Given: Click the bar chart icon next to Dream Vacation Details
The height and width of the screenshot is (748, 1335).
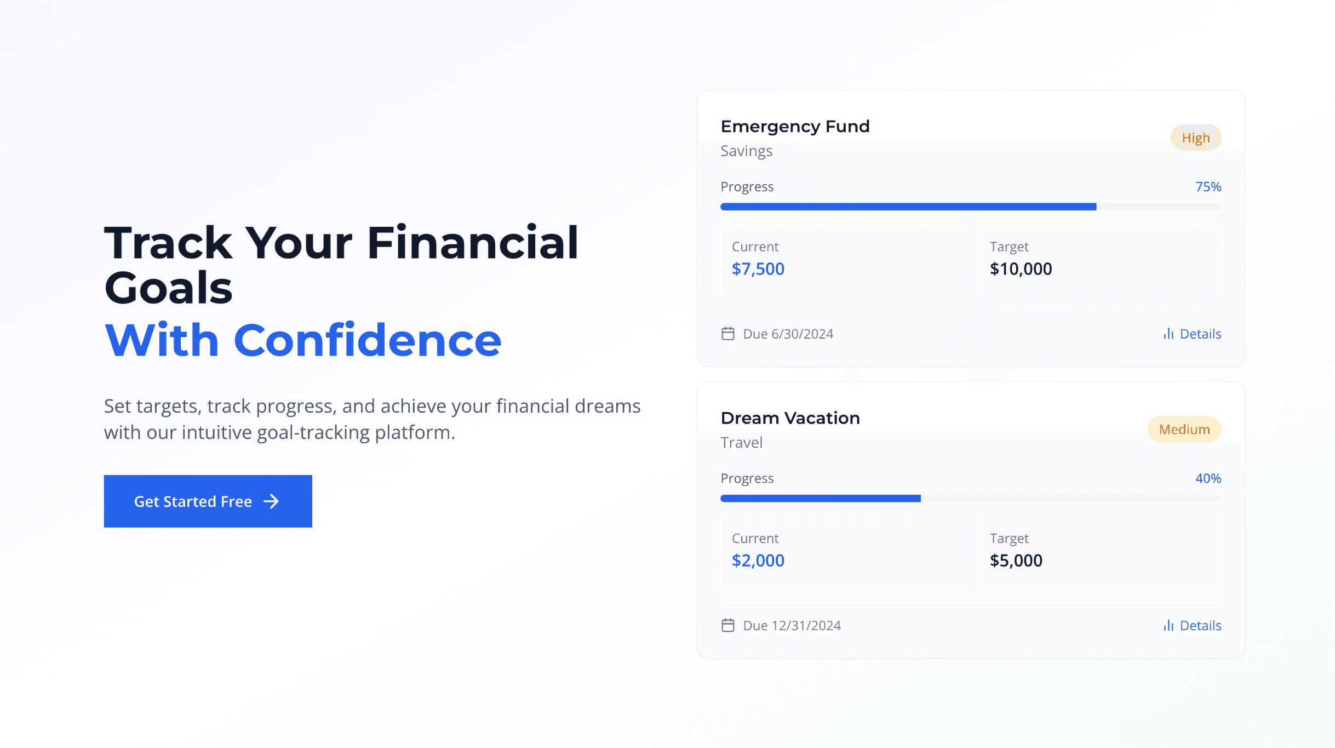Looking at the screenshot, I should [1169, 625].
